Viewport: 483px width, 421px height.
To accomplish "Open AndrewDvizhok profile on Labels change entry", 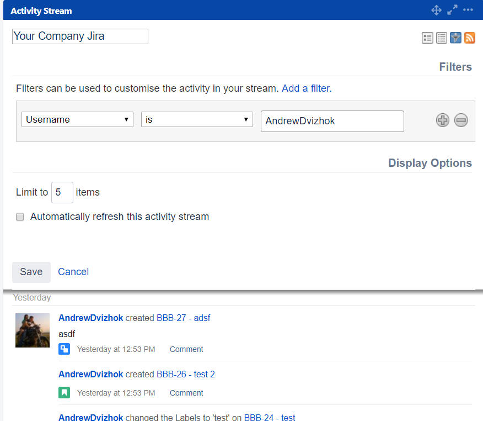I will pos(91,418).
